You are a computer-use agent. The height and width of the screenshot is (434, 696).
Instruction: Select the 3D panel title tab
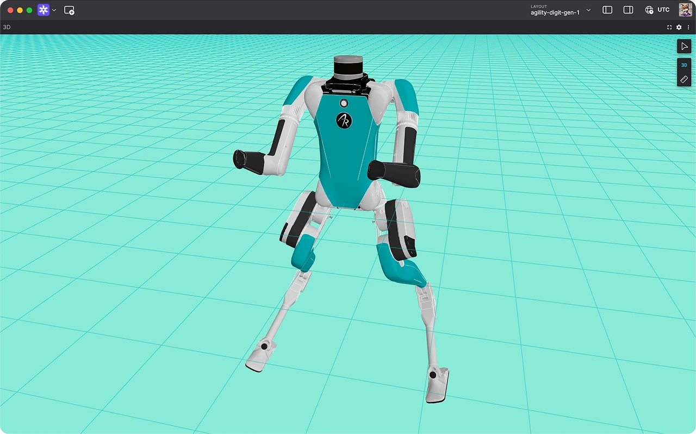7,27
